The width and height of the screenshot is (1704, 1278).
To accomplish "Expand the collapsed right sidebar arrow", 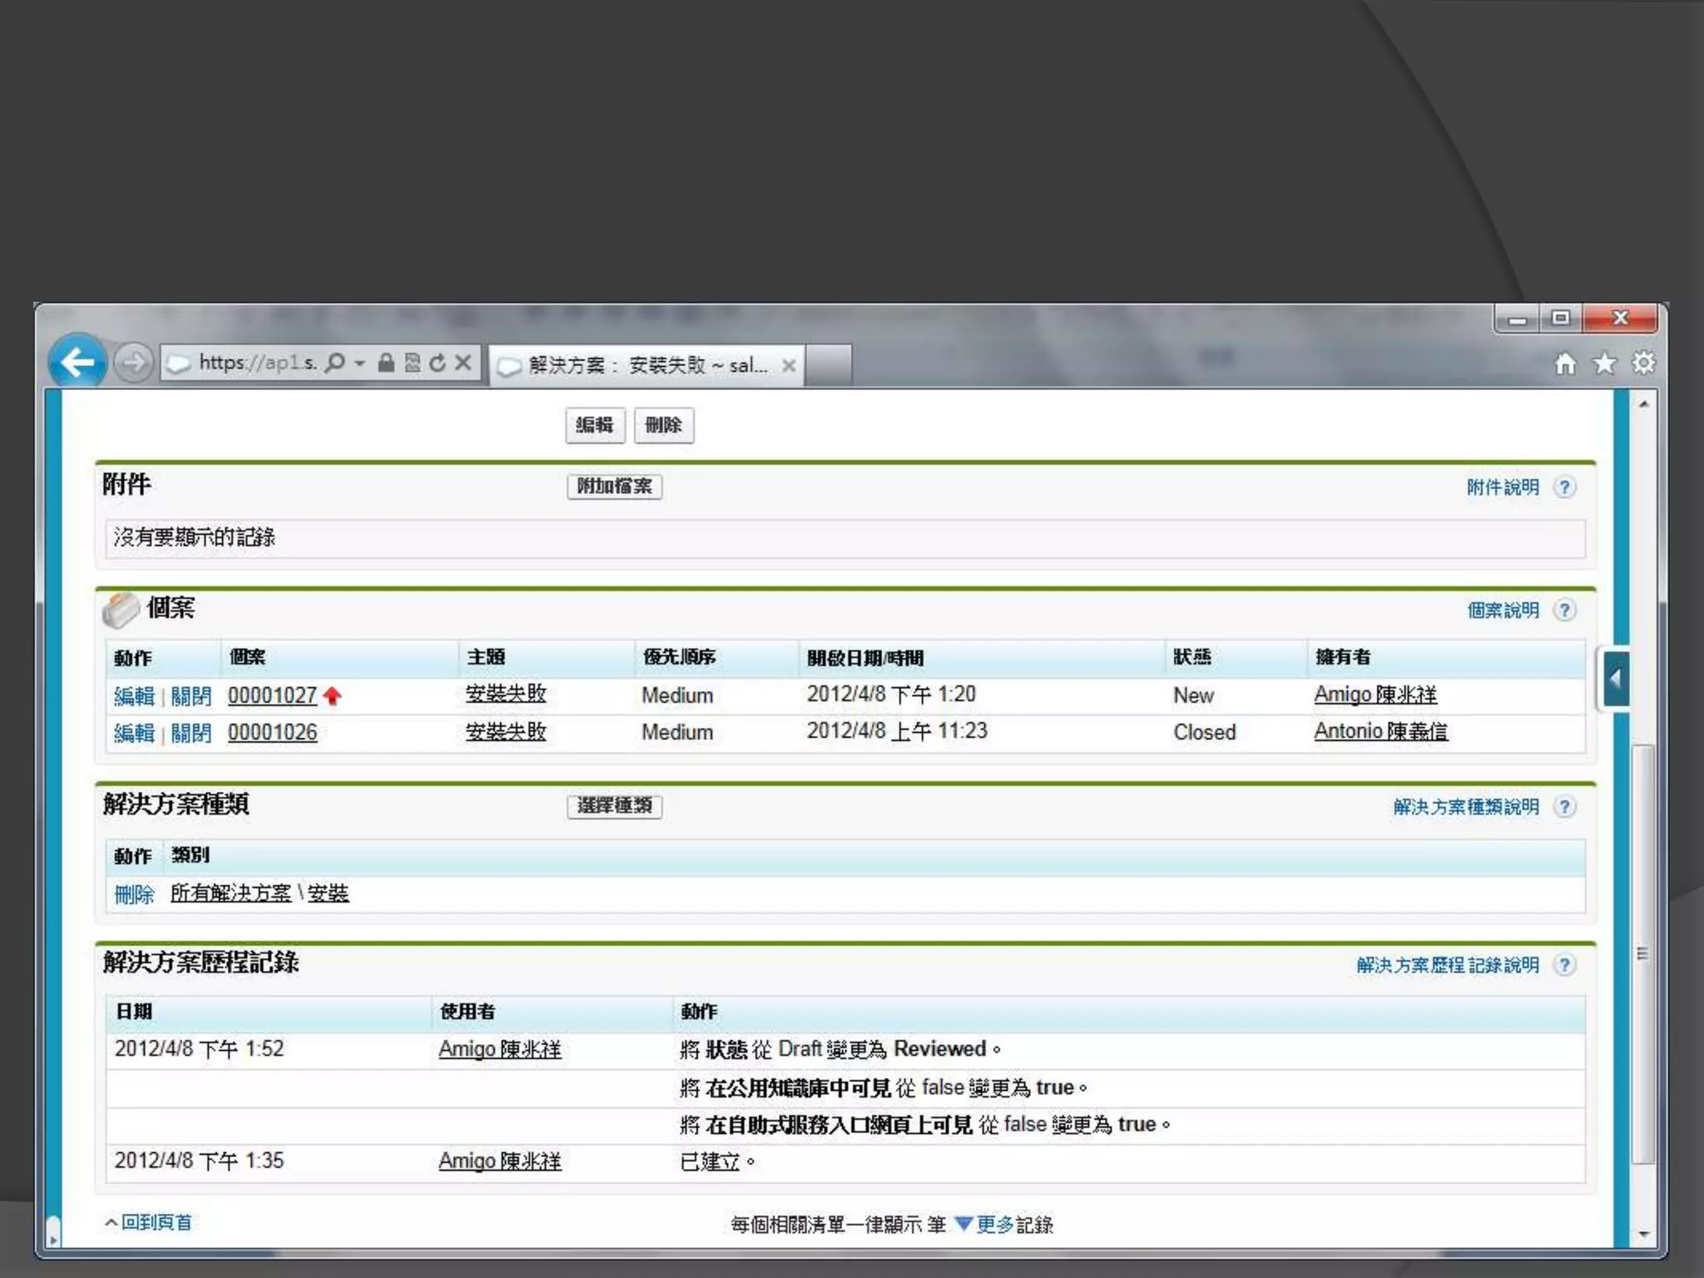I will pos(1615,679).
